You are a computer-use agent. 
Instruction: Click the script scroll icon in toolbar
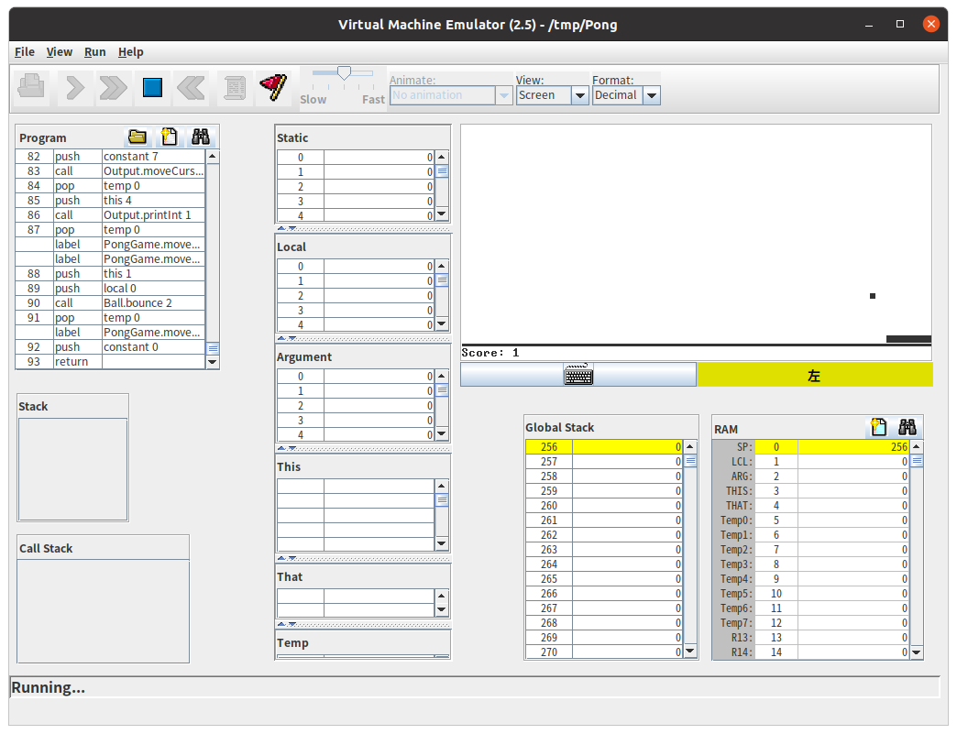(x=234, y=88)
